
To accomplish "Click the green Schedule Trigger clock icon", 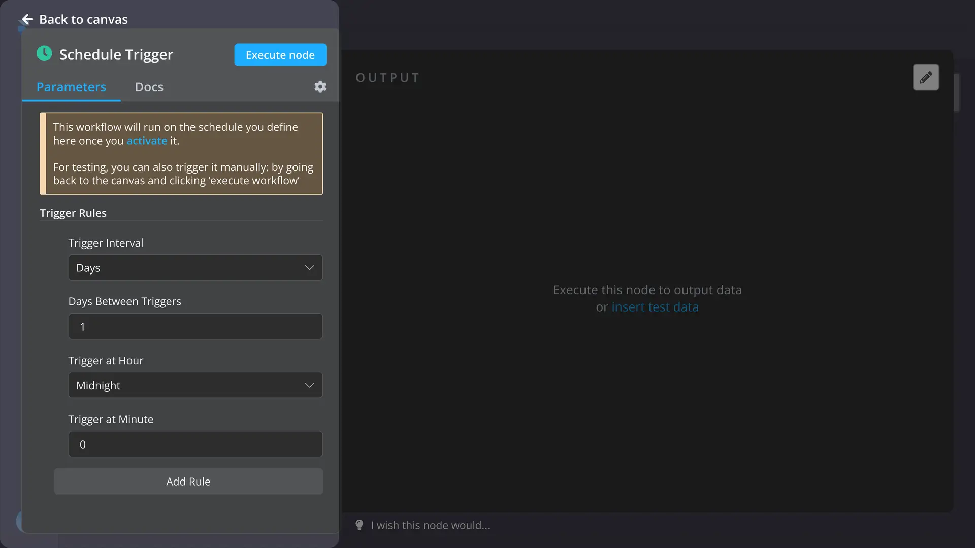I will tap(44, 54).
